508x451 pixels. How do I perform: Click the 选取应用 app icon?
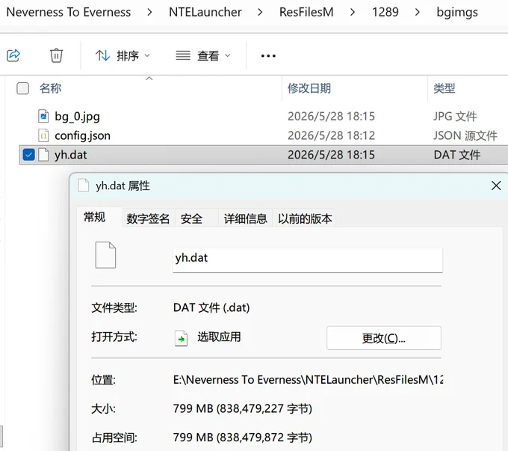pos(181,338)
